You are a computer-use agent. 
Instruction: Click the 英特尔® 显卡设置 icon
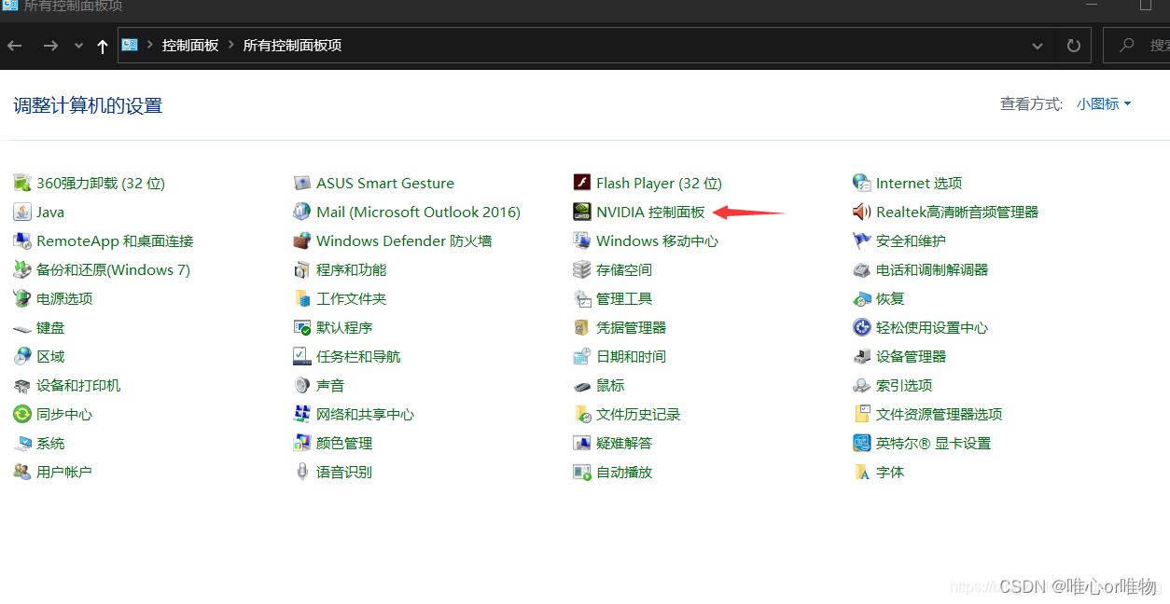862,443
